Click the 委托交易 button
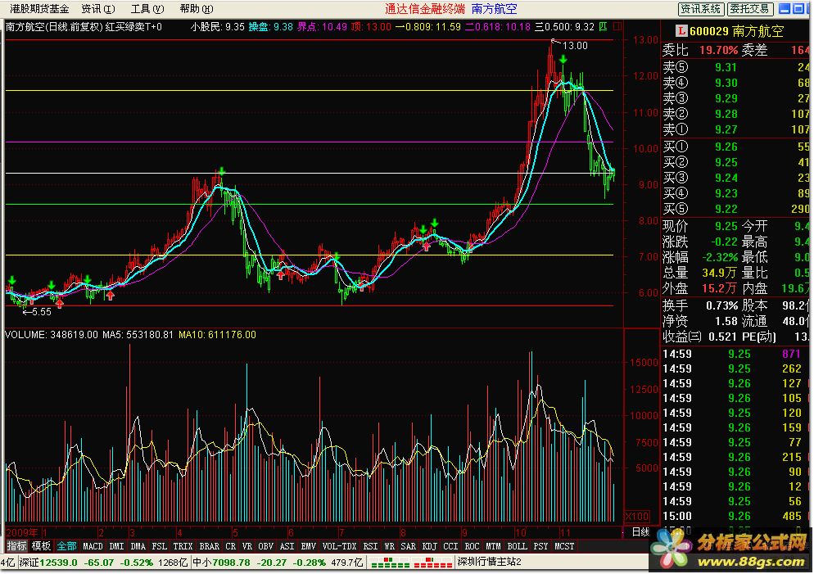The image size is (814, 574). click(749, 9)
